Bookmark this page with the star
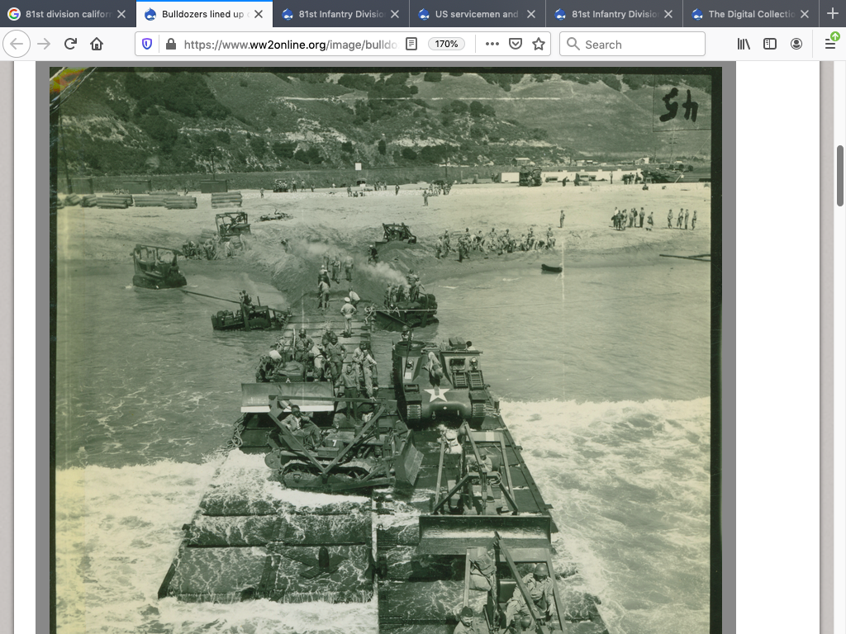This screenshot has width=846, height=634. click(539, 45)
